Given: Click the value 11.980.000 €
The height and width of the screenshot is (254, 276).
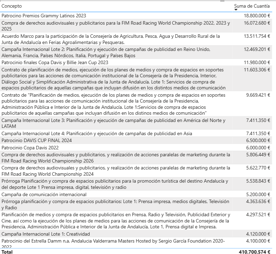Looking at the screenshot, I should tap(257, 62).
